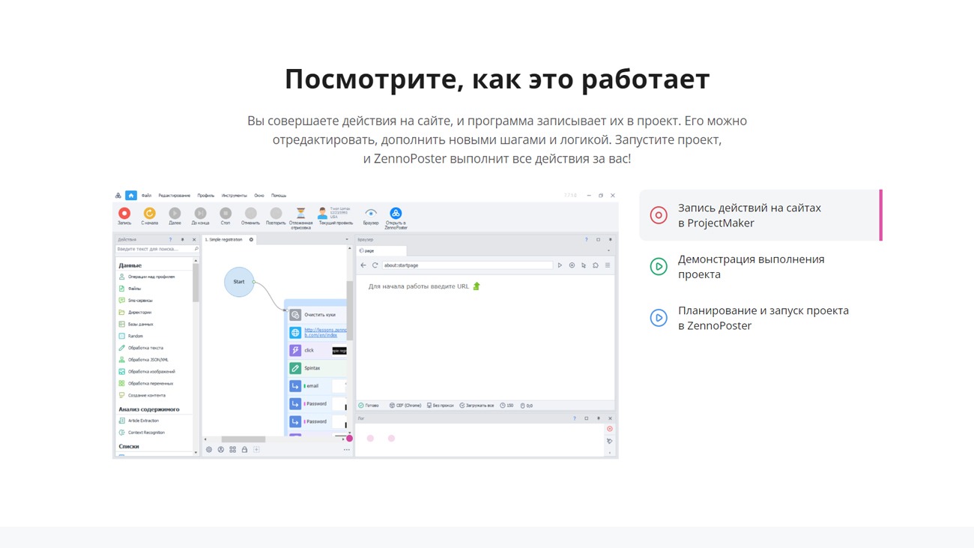The image size is (974, 548).
Task: Click the Файлы item in actions list
Action: click(x=134, y=289)
